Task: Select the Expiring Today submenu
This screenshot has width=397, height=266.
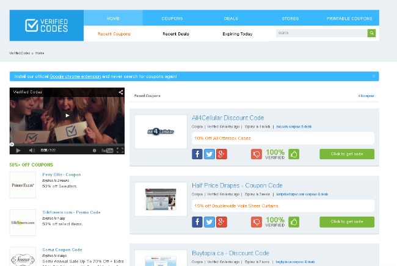Action: 238,34
